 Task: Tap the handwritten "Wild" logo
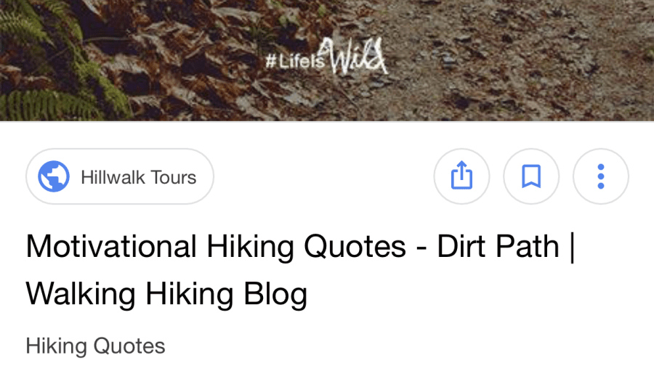click(357, 57)
